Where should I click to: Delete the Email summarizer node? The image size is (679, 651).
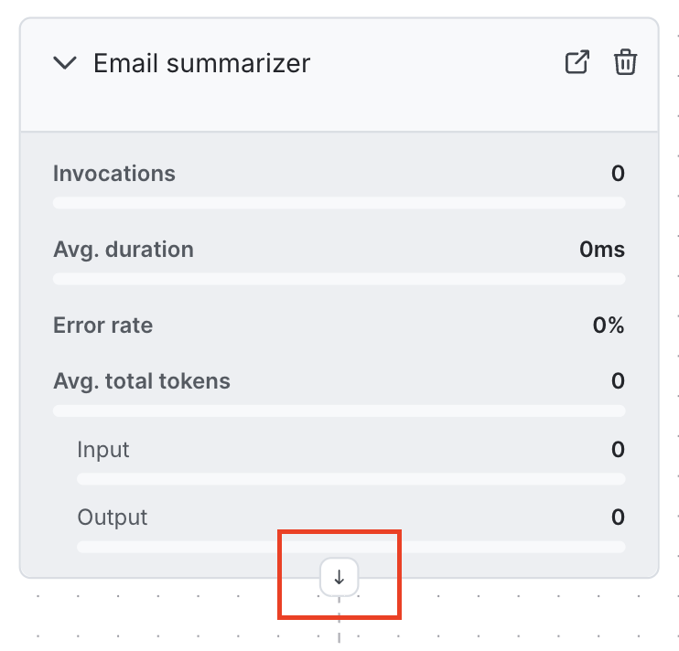click(626, 63)
